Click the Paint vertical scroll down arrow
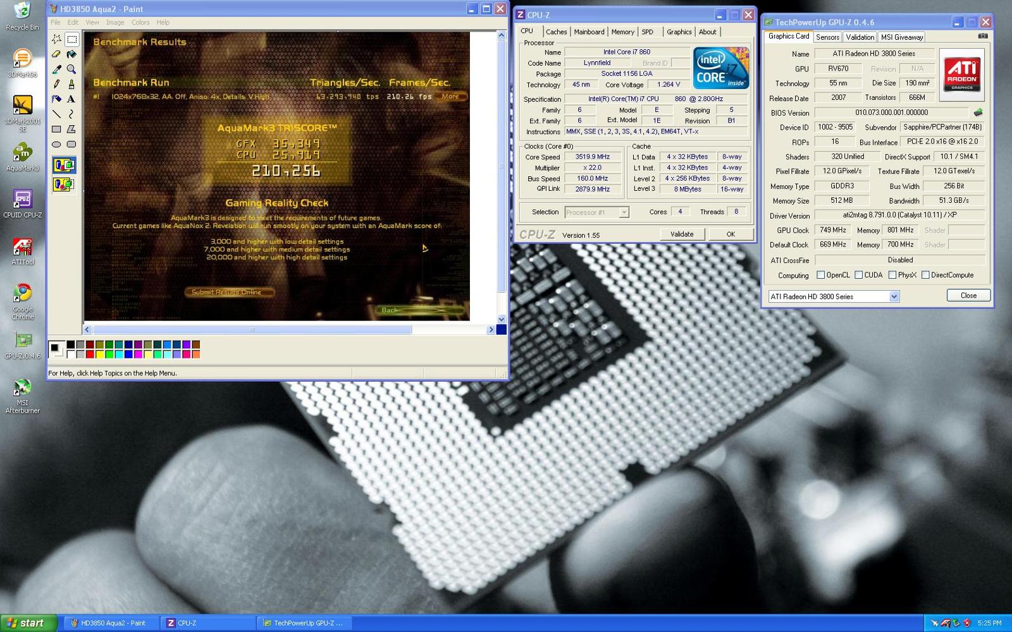The image size is (1012, 632). 502,319
